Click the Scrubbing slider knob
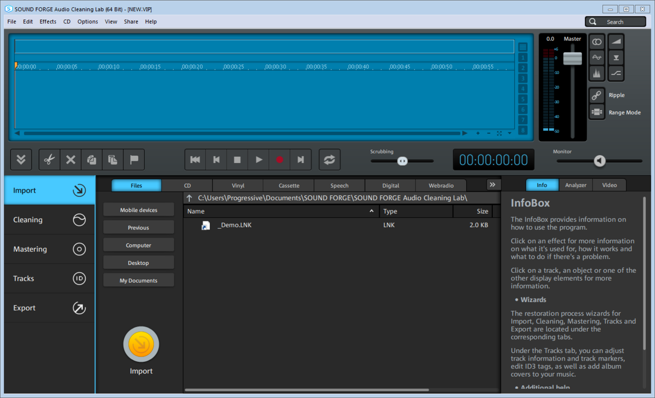This screenshot has height=398, width=655. point(402,161)
